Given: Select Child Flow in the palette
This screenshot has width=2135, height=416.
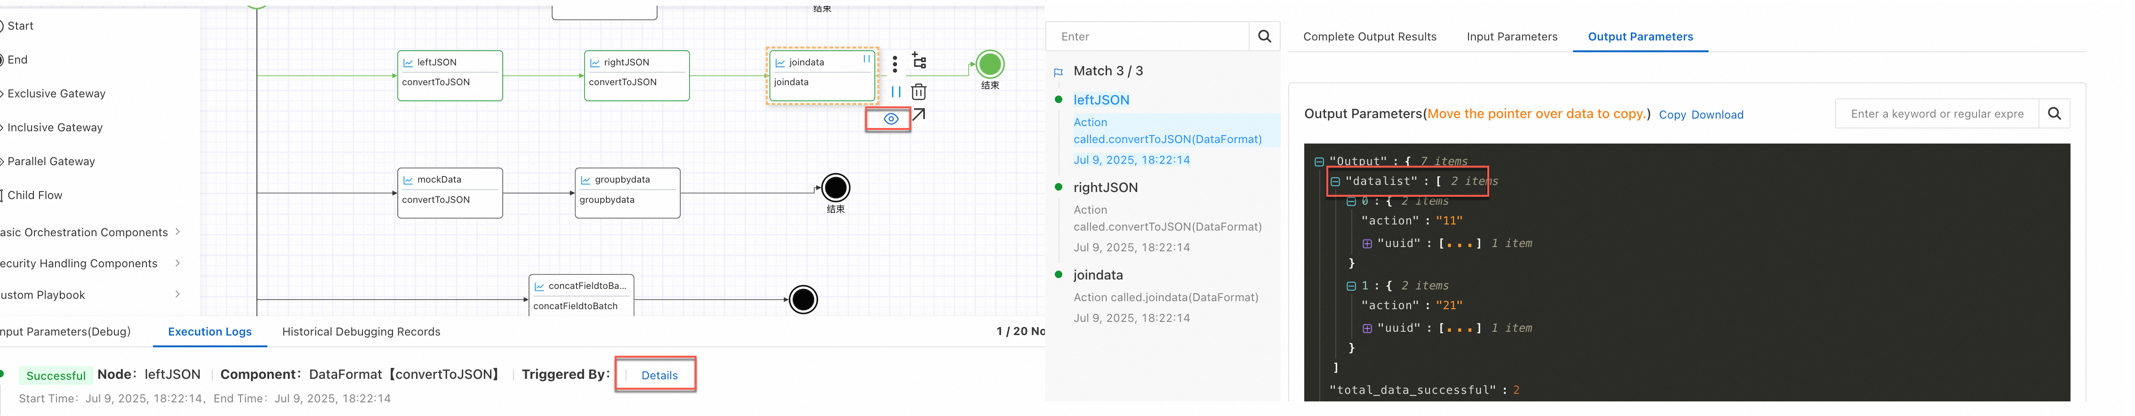Looking at the screenshot, I should 34,196.
